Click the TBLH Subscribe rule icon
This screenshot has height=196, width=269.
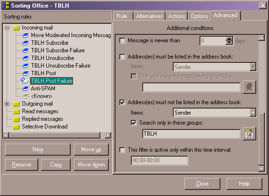click(x=26, y=43)
